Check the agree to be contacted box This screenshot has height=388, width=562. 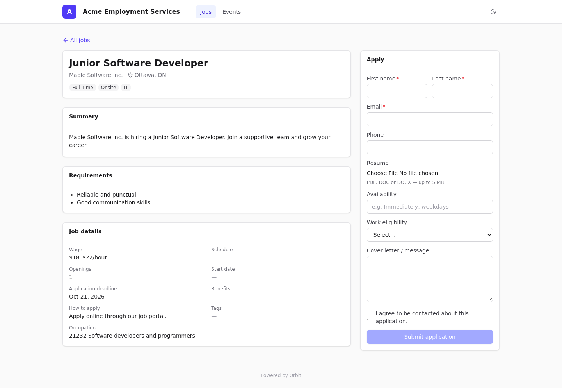(370, 317)
